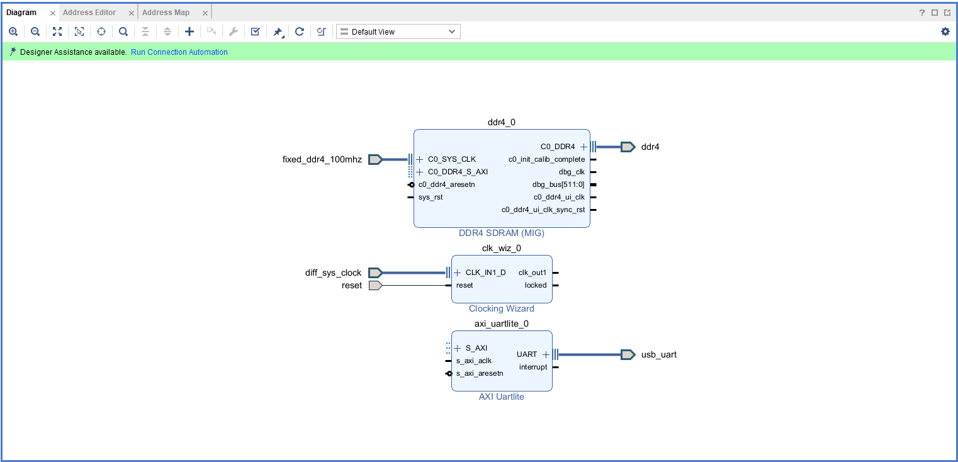Expand the C0_SYS_CLK interface pin
Image resolution: width=958 pixels, height=462 pixels.
[420, 159]
